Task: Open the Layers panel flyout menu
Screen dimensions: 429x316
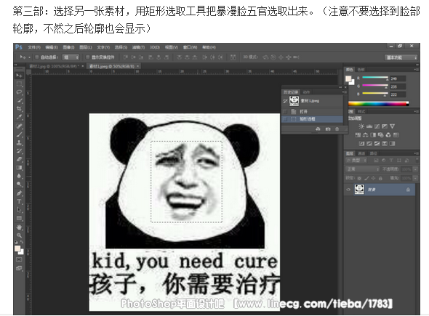Action: [416, 153]
